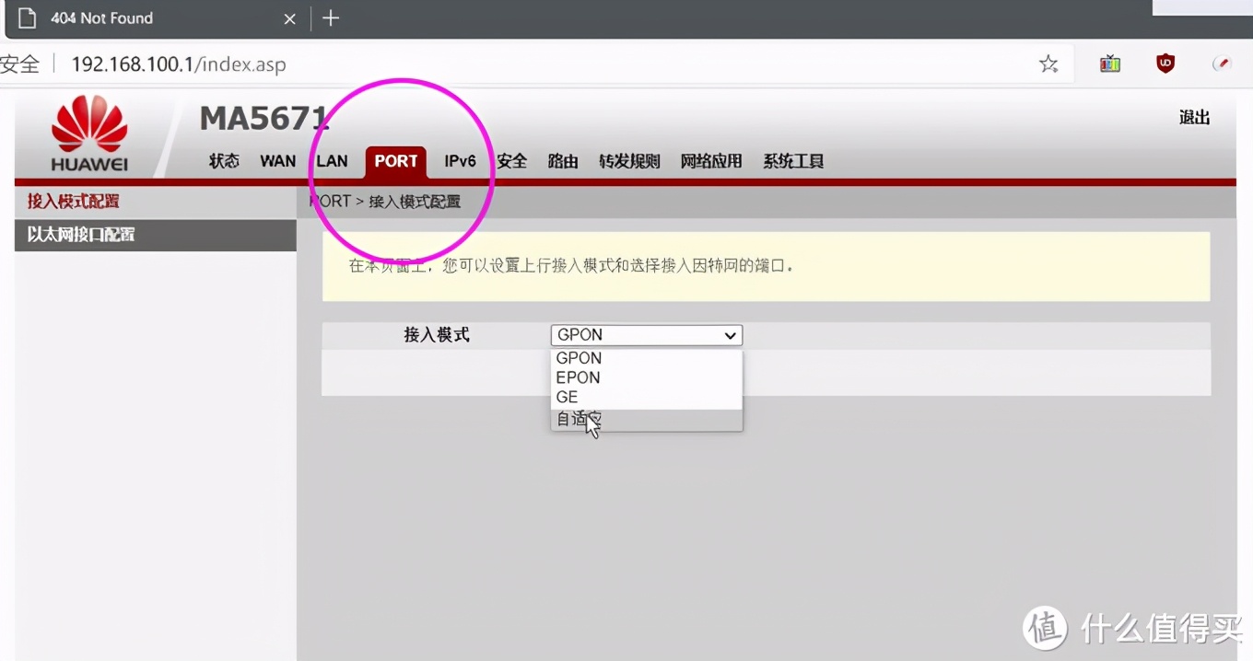Screen dimensions: 1253x661
Task: Open the 转发规则 tab
Action: point(629,161)
